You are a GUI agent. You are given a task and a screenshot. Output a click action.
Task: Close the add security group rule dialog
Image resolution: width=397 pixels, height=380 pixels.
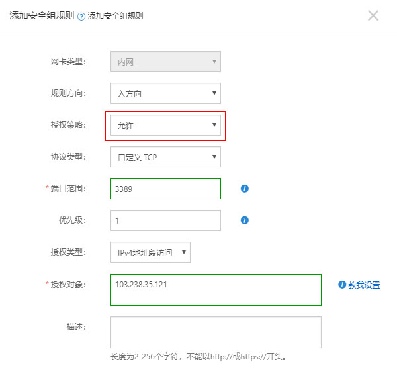(373, 15)
